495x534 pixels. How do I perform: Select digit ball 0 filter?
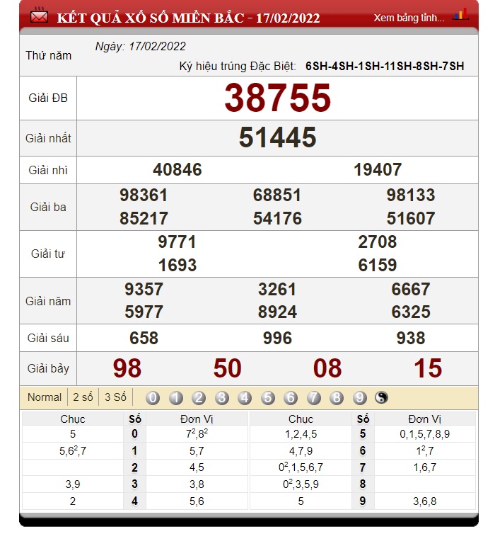point(153,397)
